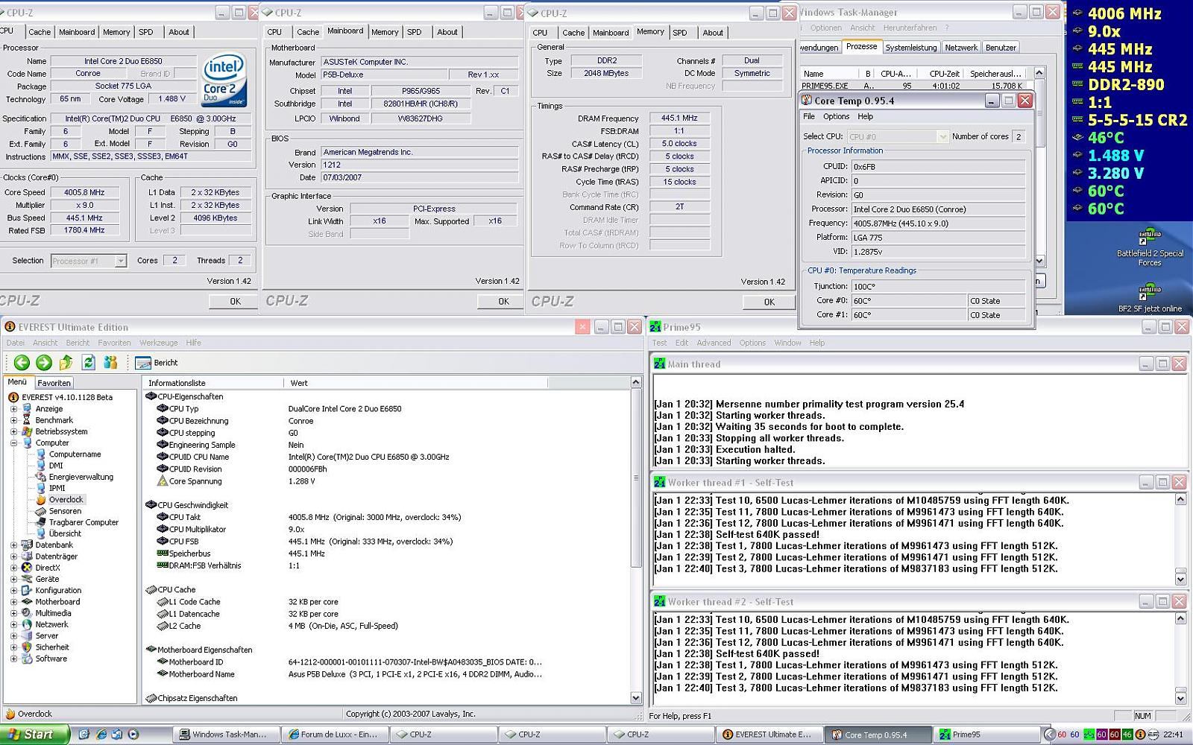Click green 46 temperature tray icon
This screenshot has height=745, width=1193.
tap(1127, 735)
